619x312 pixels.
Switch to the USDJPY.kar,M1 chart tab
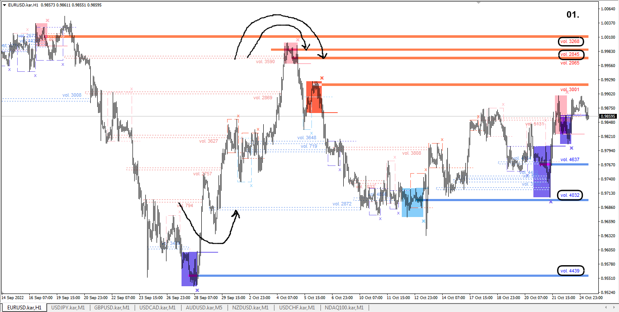68,308
